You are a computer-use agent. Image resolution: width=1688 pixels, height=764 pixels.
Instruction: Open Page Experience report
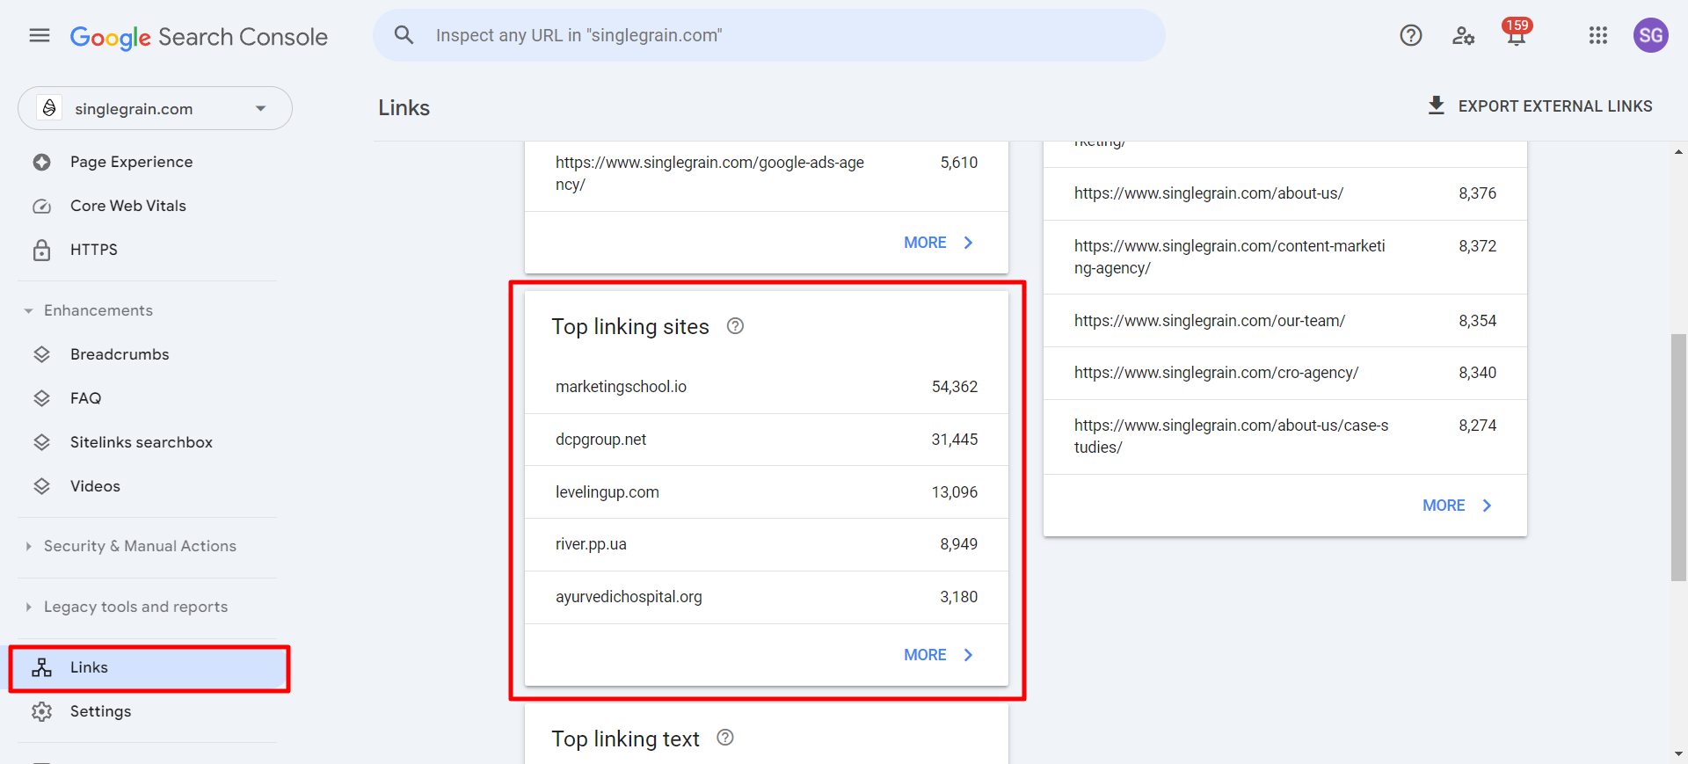[132, 162]
